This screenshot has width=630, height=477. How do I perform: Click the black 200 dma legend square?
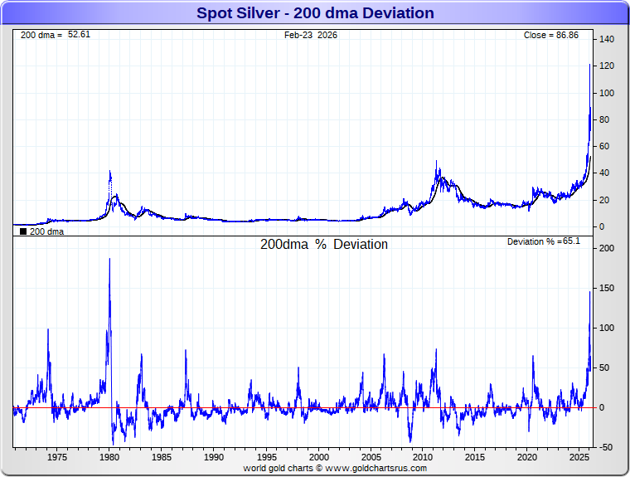[23, 231]
